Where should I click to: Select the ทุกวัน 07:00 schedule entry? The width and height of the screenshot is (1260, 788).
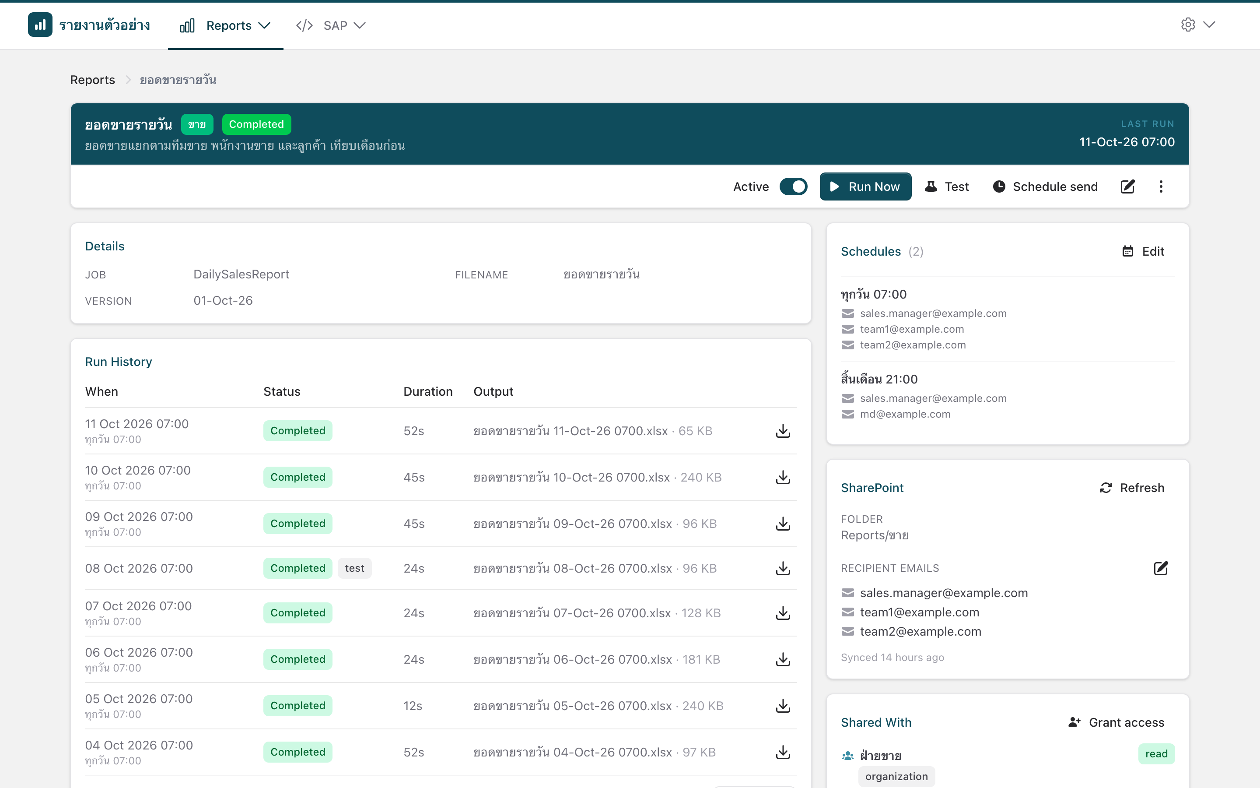pos(874,295)
